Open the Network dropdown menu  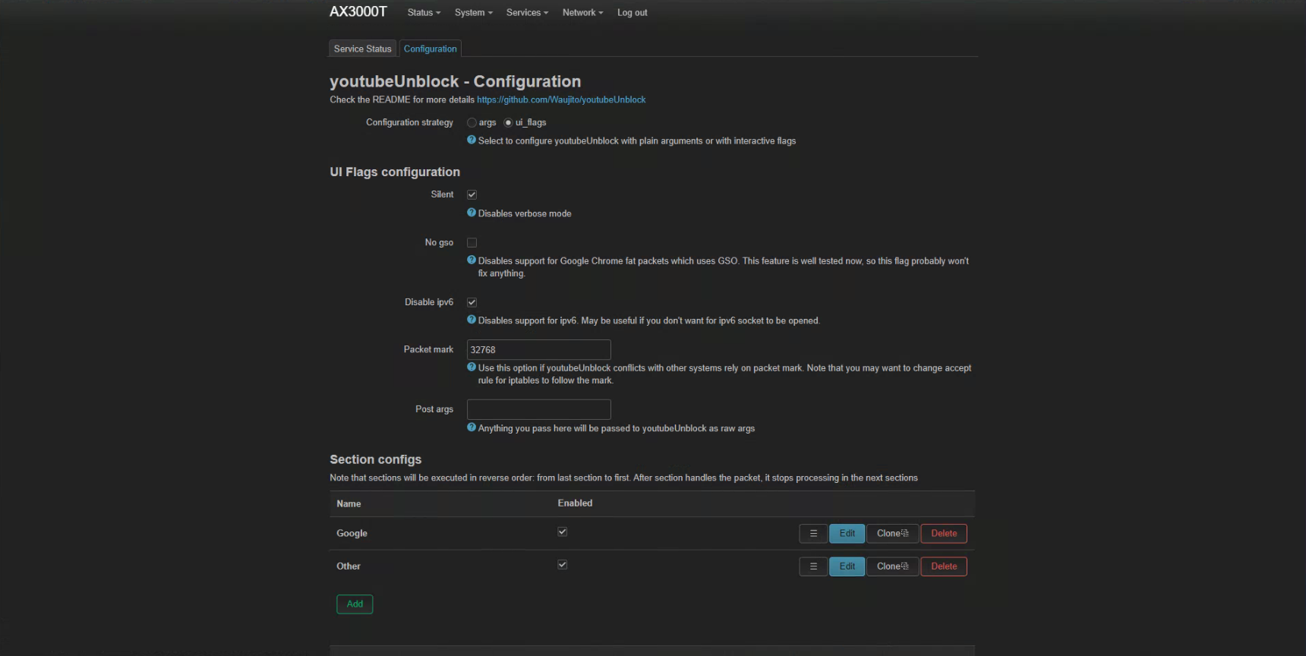pyautogui.click(x=582, y=13)
